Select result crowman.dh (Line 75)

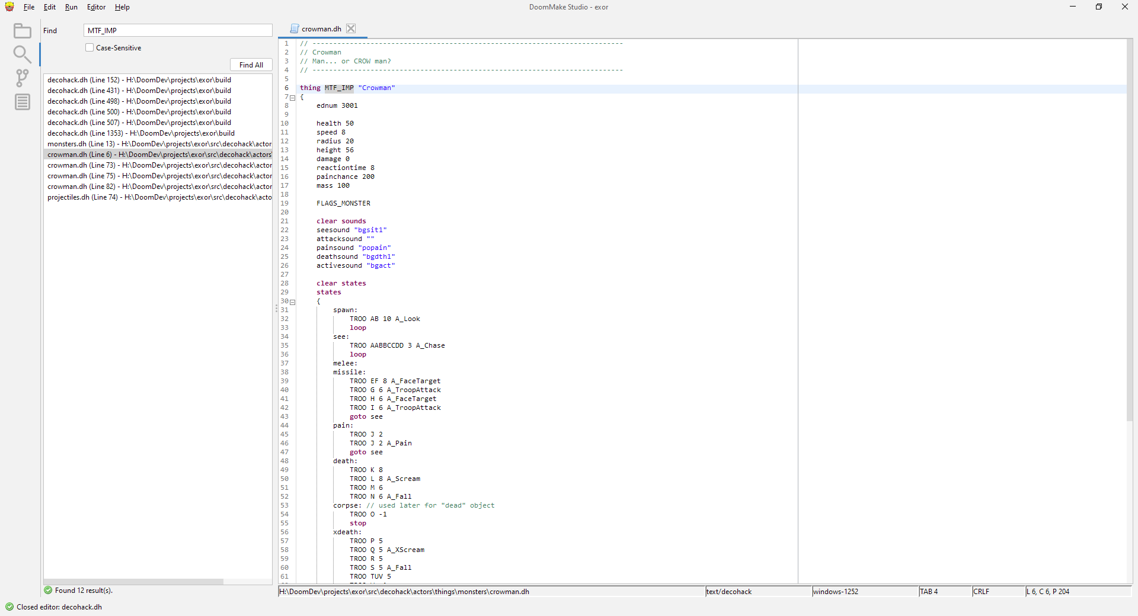coord(158,176)
